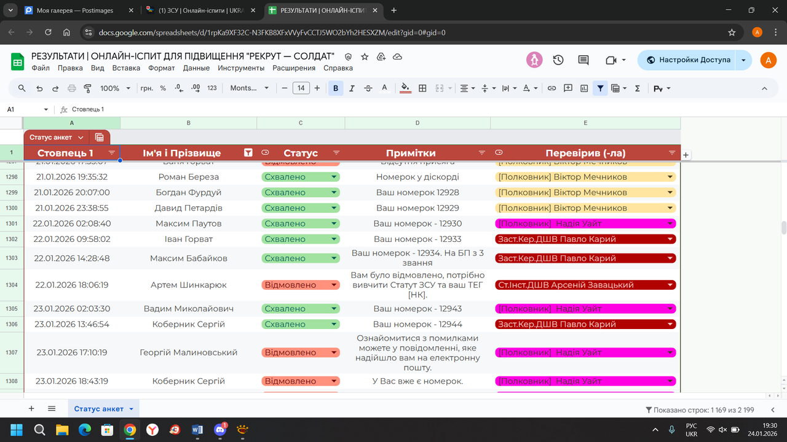787x442 pixels.
Task: Toggle strikethrough formatting
Action: point(368,88)
